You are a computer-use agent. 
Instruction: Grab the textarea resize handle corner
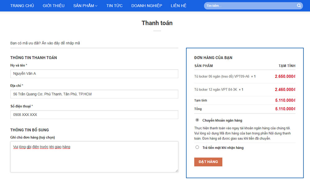177,170
